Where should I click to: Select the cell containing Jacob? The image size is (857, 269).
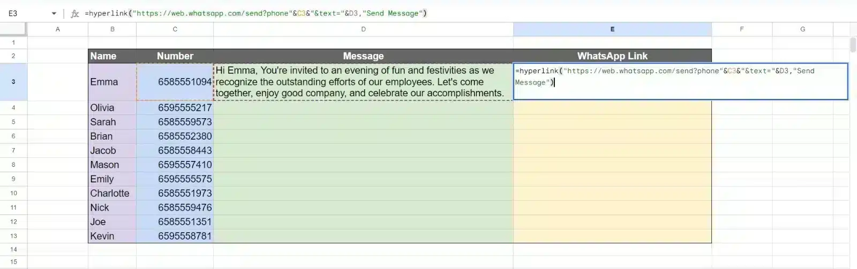click(x=112, y=150)
